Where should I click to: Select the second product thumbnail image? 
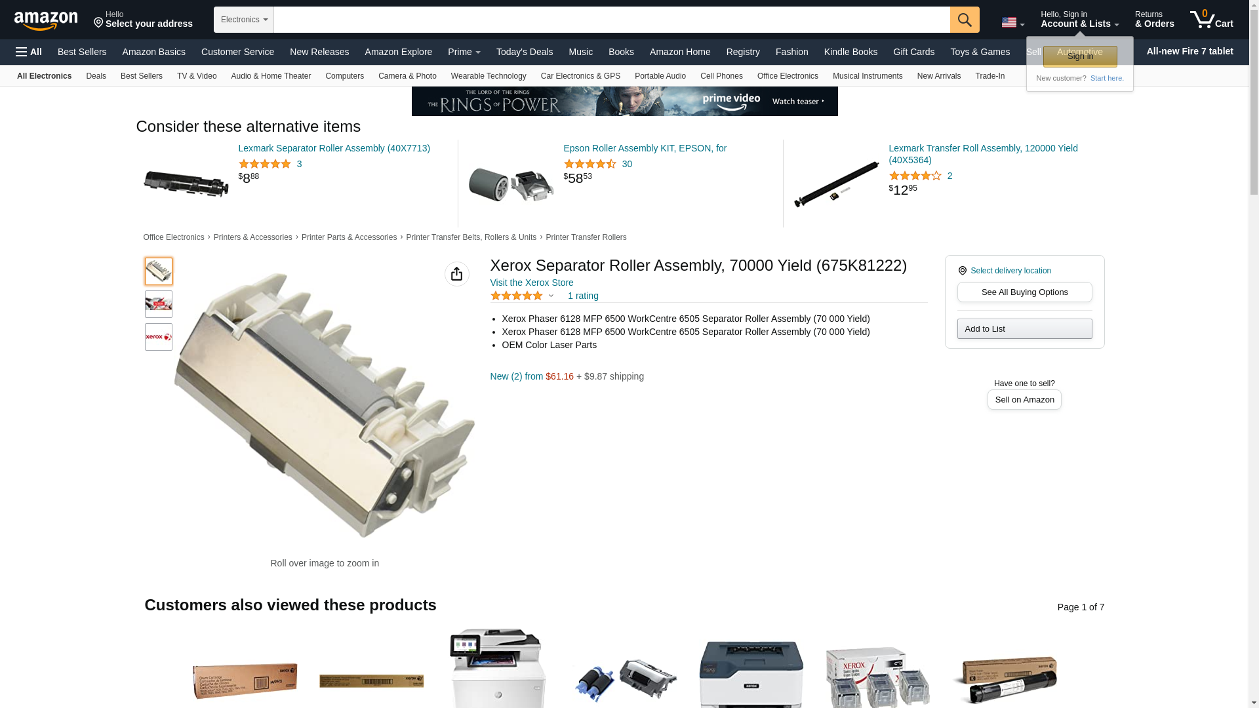pos(159,304)
